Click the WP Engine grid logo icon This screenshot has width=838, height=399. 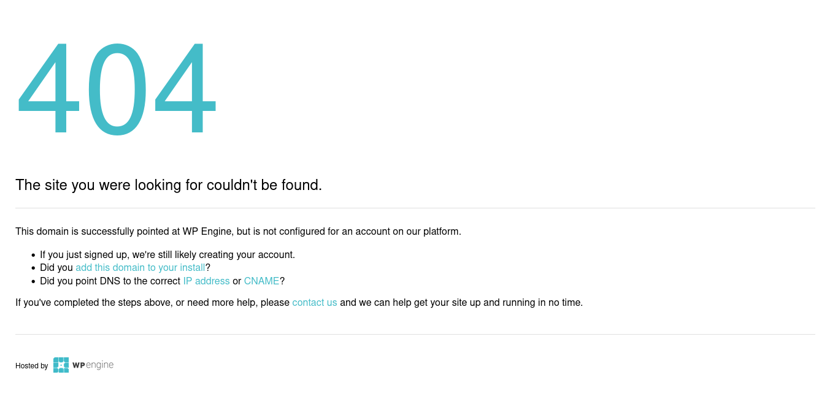(61, 365)
